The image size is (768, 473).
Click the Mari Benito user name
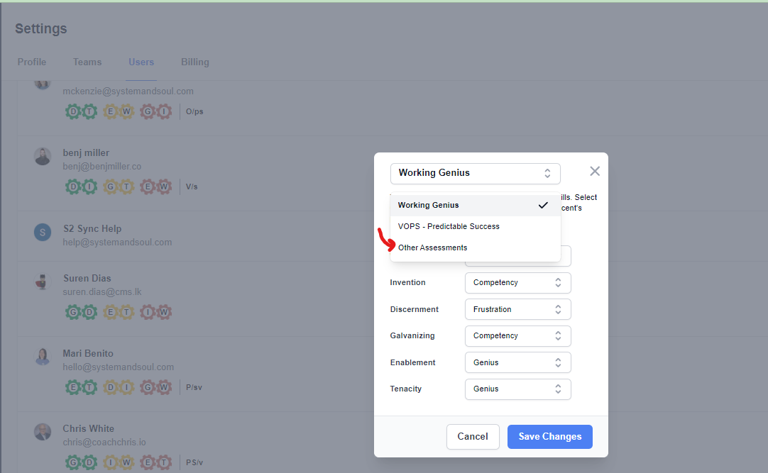88,353
